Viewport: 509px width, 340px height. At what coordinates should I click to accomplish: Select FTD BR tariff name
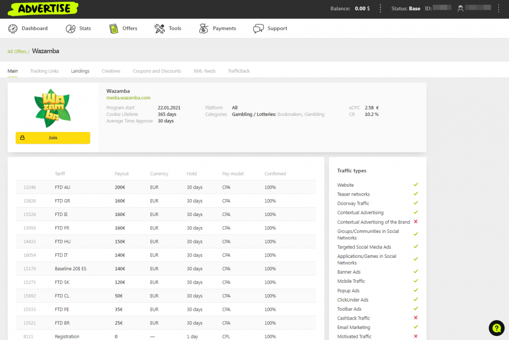click(x=62, y=323)
